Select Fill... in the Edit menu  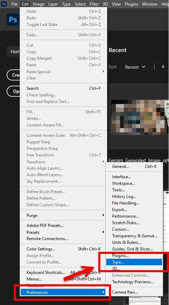(64, 112)
